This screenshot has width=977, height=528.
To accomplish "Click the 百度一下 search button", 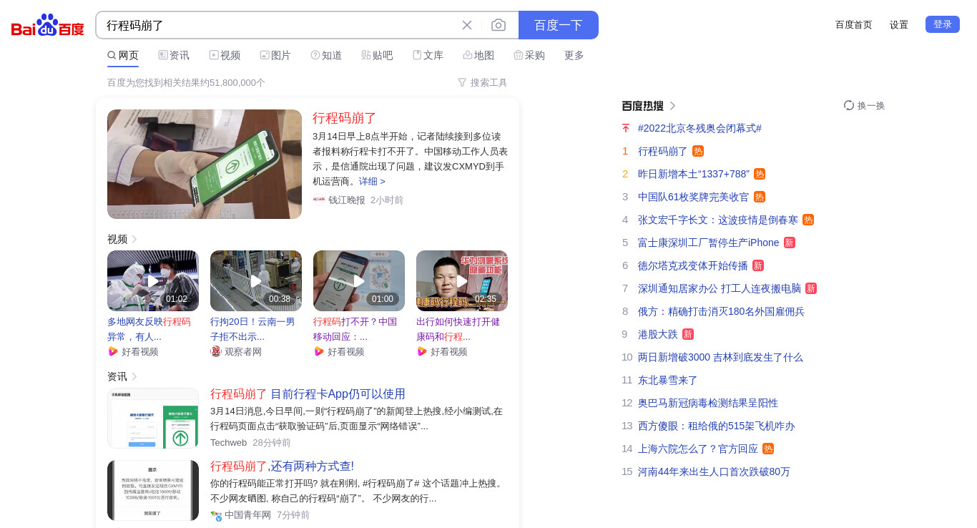I will [x=559, y=25].
